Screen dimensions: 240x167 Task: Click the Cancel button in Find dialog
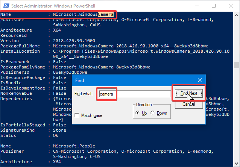[x=189, y=104]
